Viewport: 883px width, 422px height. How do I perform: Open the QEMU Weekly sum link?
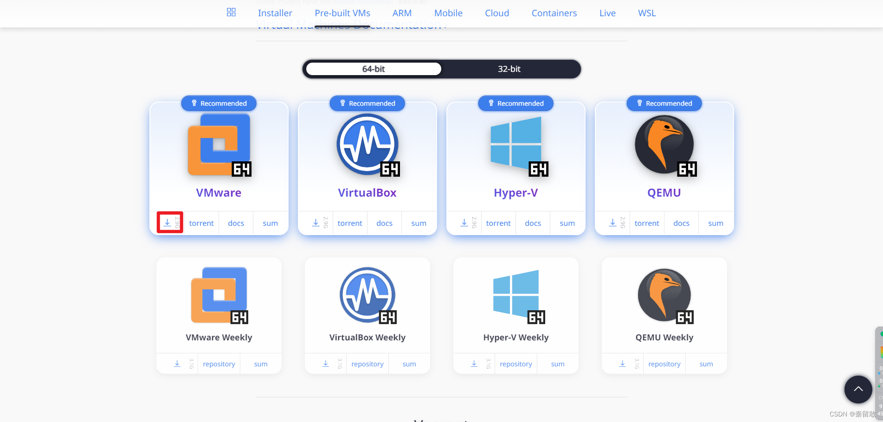click(x=706, y=364)
